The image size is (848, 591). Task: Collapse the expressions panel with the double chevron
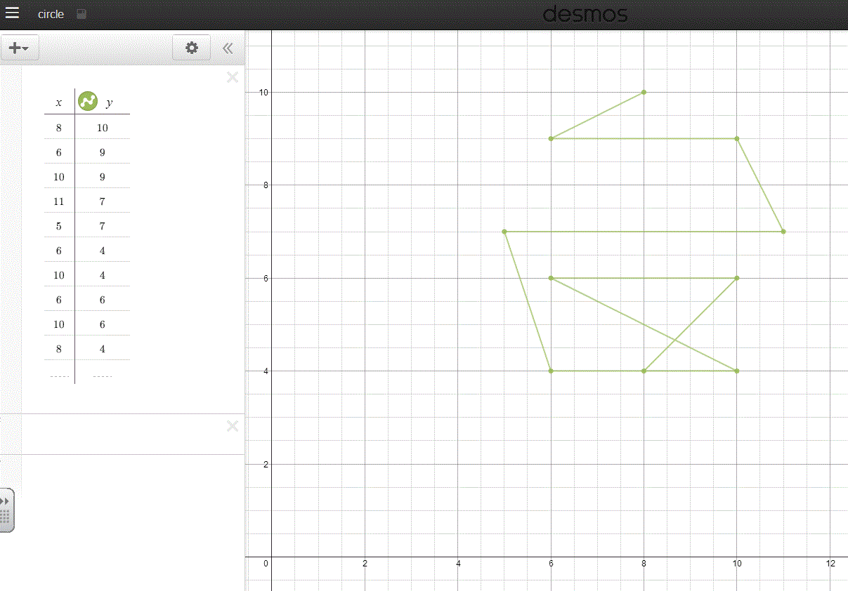227,48
